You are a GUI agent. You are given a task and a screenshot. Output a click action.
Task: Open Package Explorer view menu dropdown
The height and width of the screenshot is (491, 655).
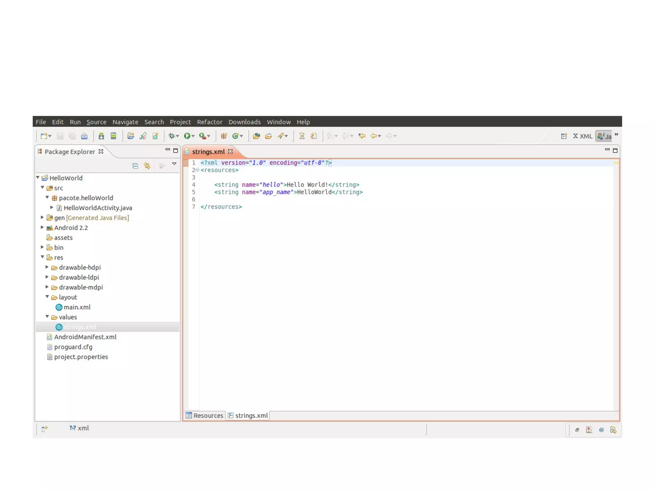pos(174,164)
